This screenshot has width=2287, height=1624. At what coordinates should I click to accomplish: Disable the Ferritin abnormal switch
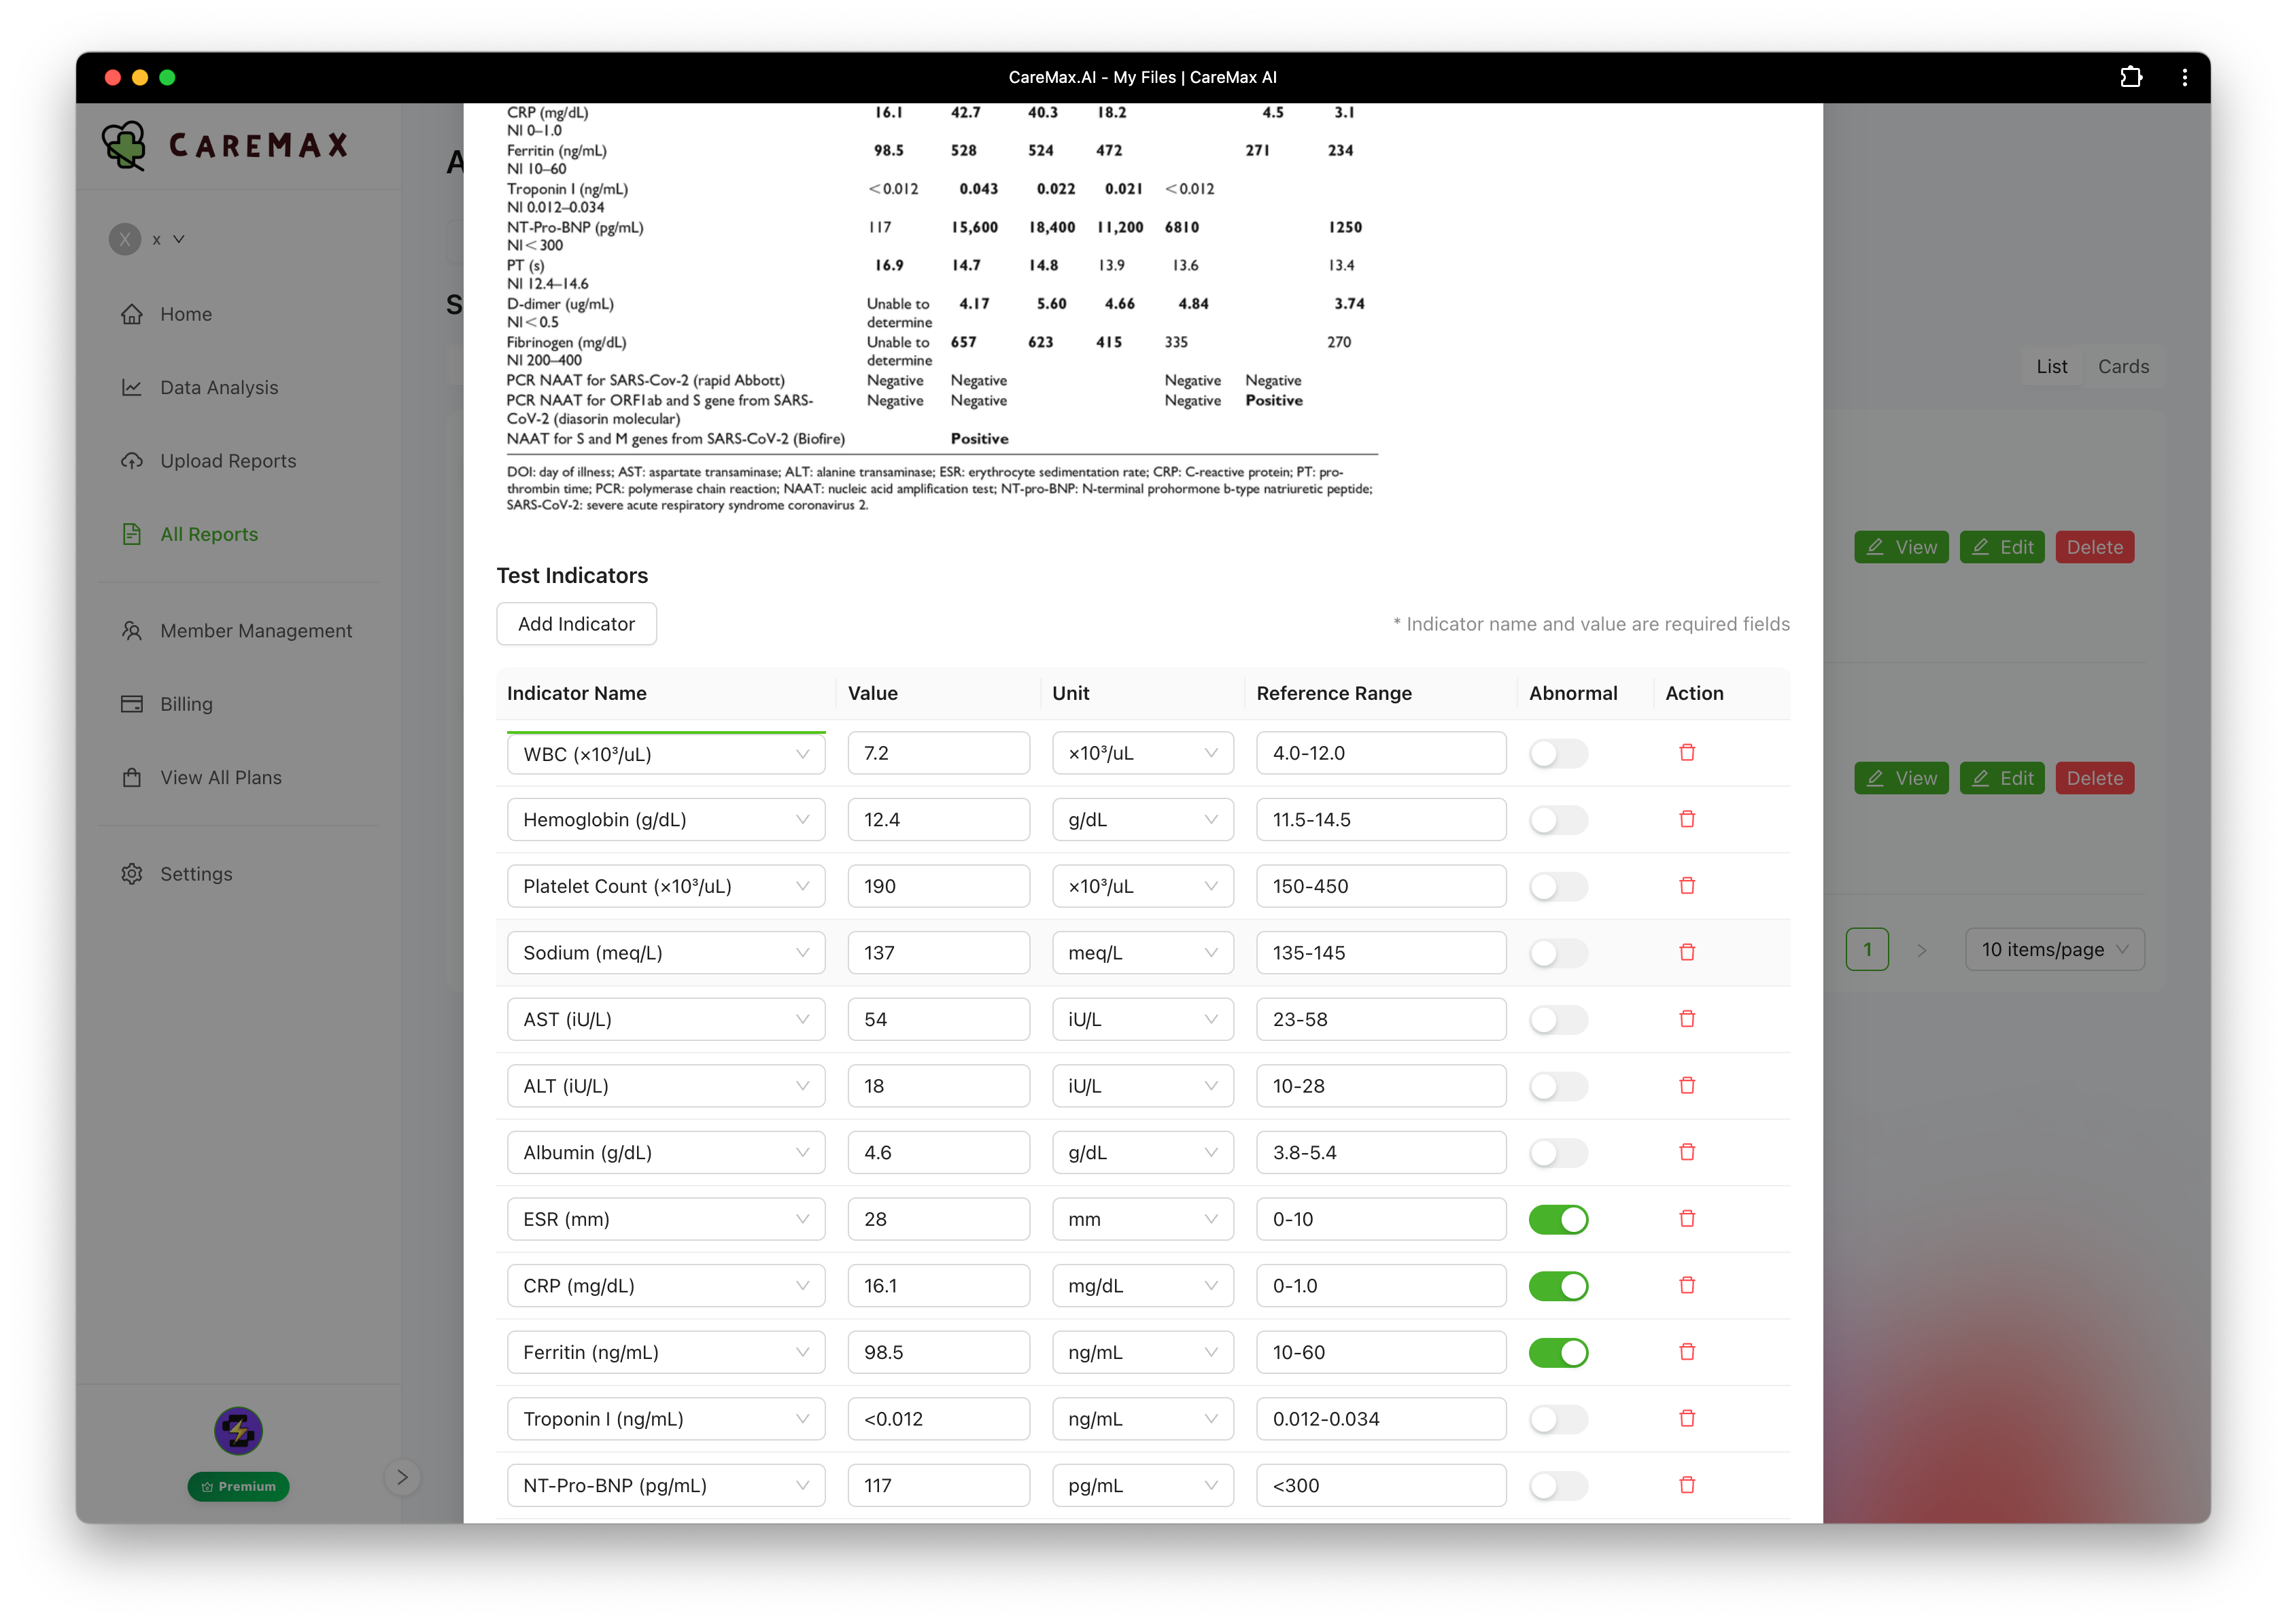pyautogui.click(x=1558, y=1353)
